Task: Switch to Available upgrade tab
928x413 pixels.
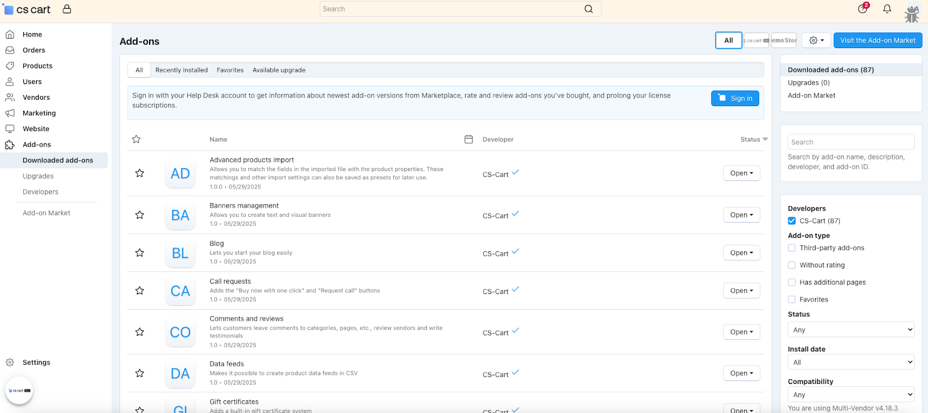Action: pos(279,70)
